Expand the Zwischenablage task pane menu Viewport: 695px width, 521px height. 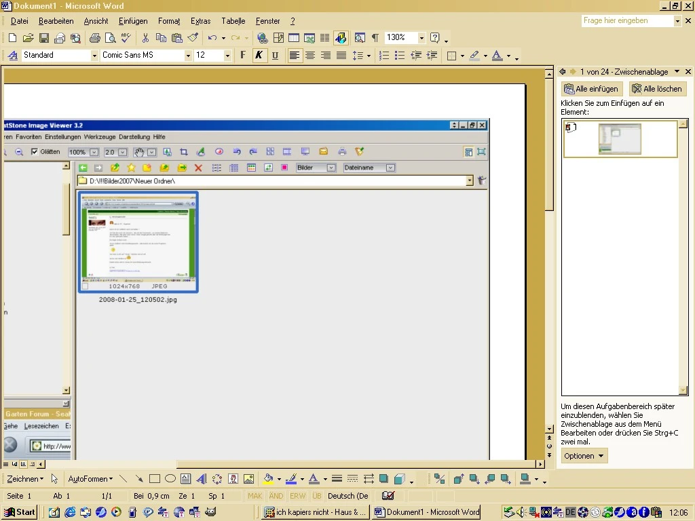pos(677,72)
